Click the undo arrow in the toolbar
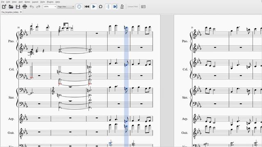Viewport: 262px width, 147px height. coord(32,7)
